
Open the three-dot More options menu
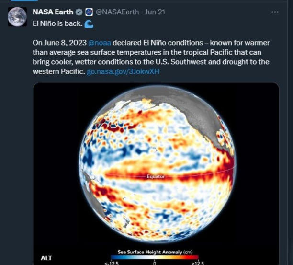pyautogui.click(x=274, y=12)
